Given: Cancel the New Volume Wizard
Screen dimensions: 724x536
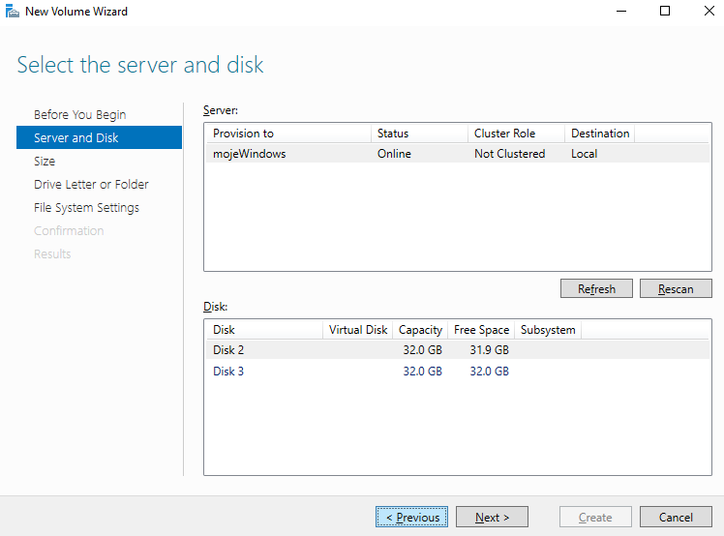Looking at the screenshot, I should (676, 517).
